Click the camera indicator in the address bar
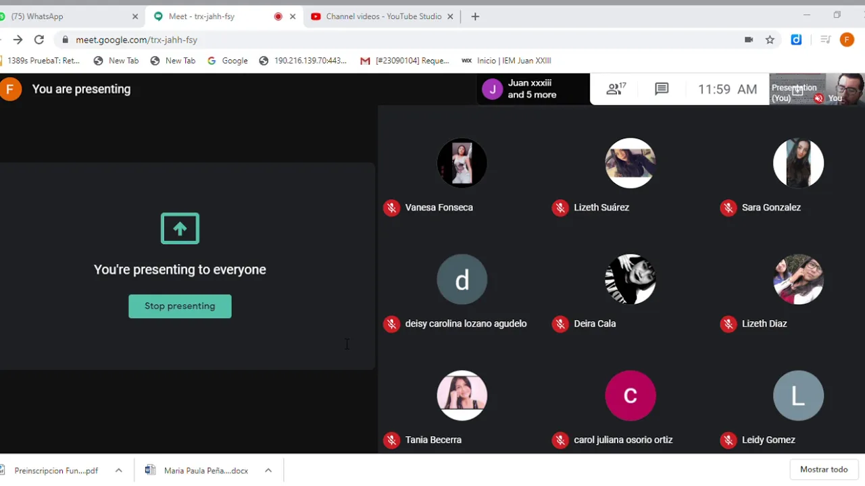865x486 pixels. [x=749, y=40]
